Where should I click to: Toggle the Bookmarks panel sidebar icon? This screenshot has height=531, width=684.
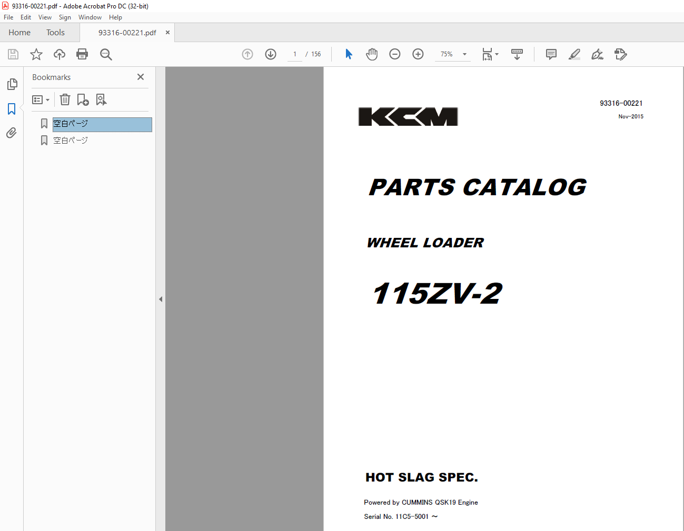[12, 109]
